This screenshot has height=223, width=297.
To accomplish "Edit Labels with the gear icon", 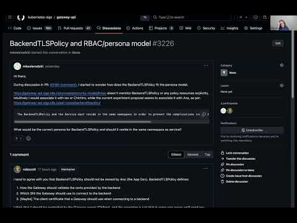I will tap(282, 85).
